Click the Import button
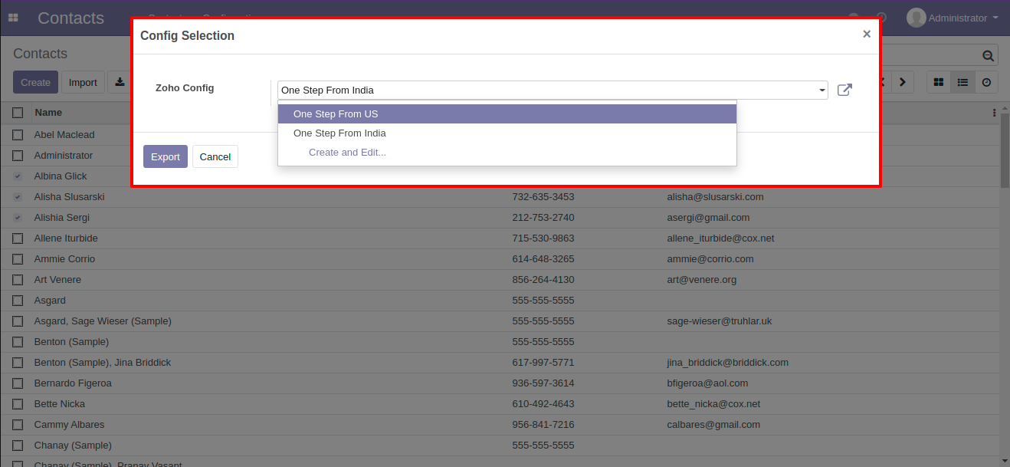Screen dimensions: 1010x467 [83, 82]
